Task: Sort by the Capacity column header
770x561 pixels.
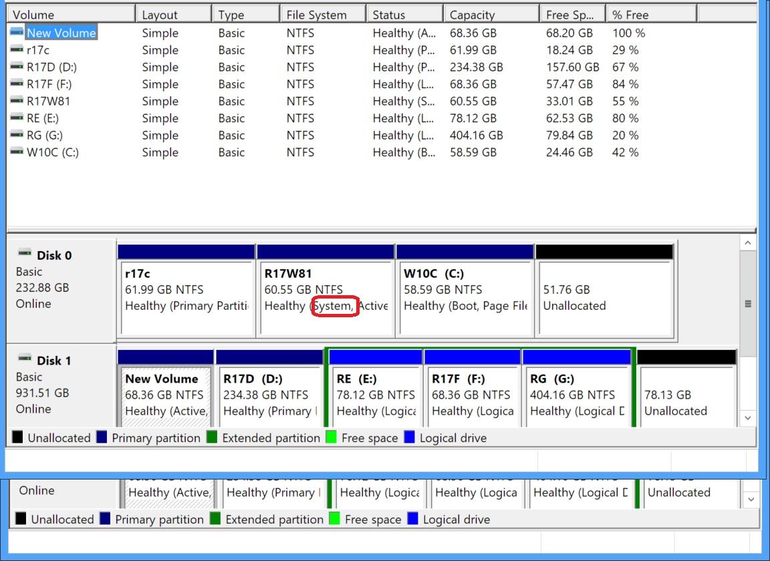Action: click(491, 15)
